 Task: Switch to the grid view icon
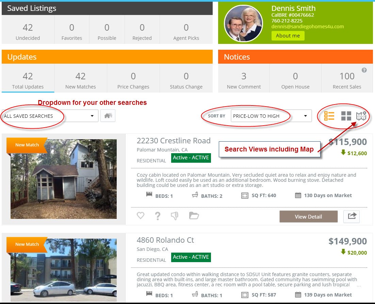[x=346, y=116]
